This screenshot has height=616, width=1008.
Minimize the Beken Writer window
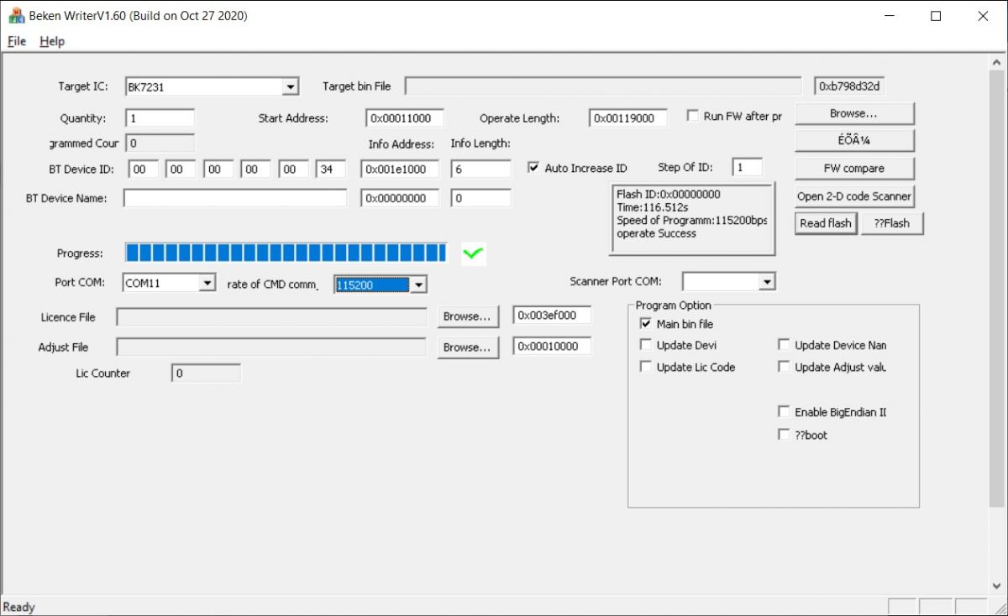pos(890,16)
